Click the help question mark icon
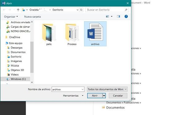Viewport: 170px width, 115px height. click(x=126, y=16)
